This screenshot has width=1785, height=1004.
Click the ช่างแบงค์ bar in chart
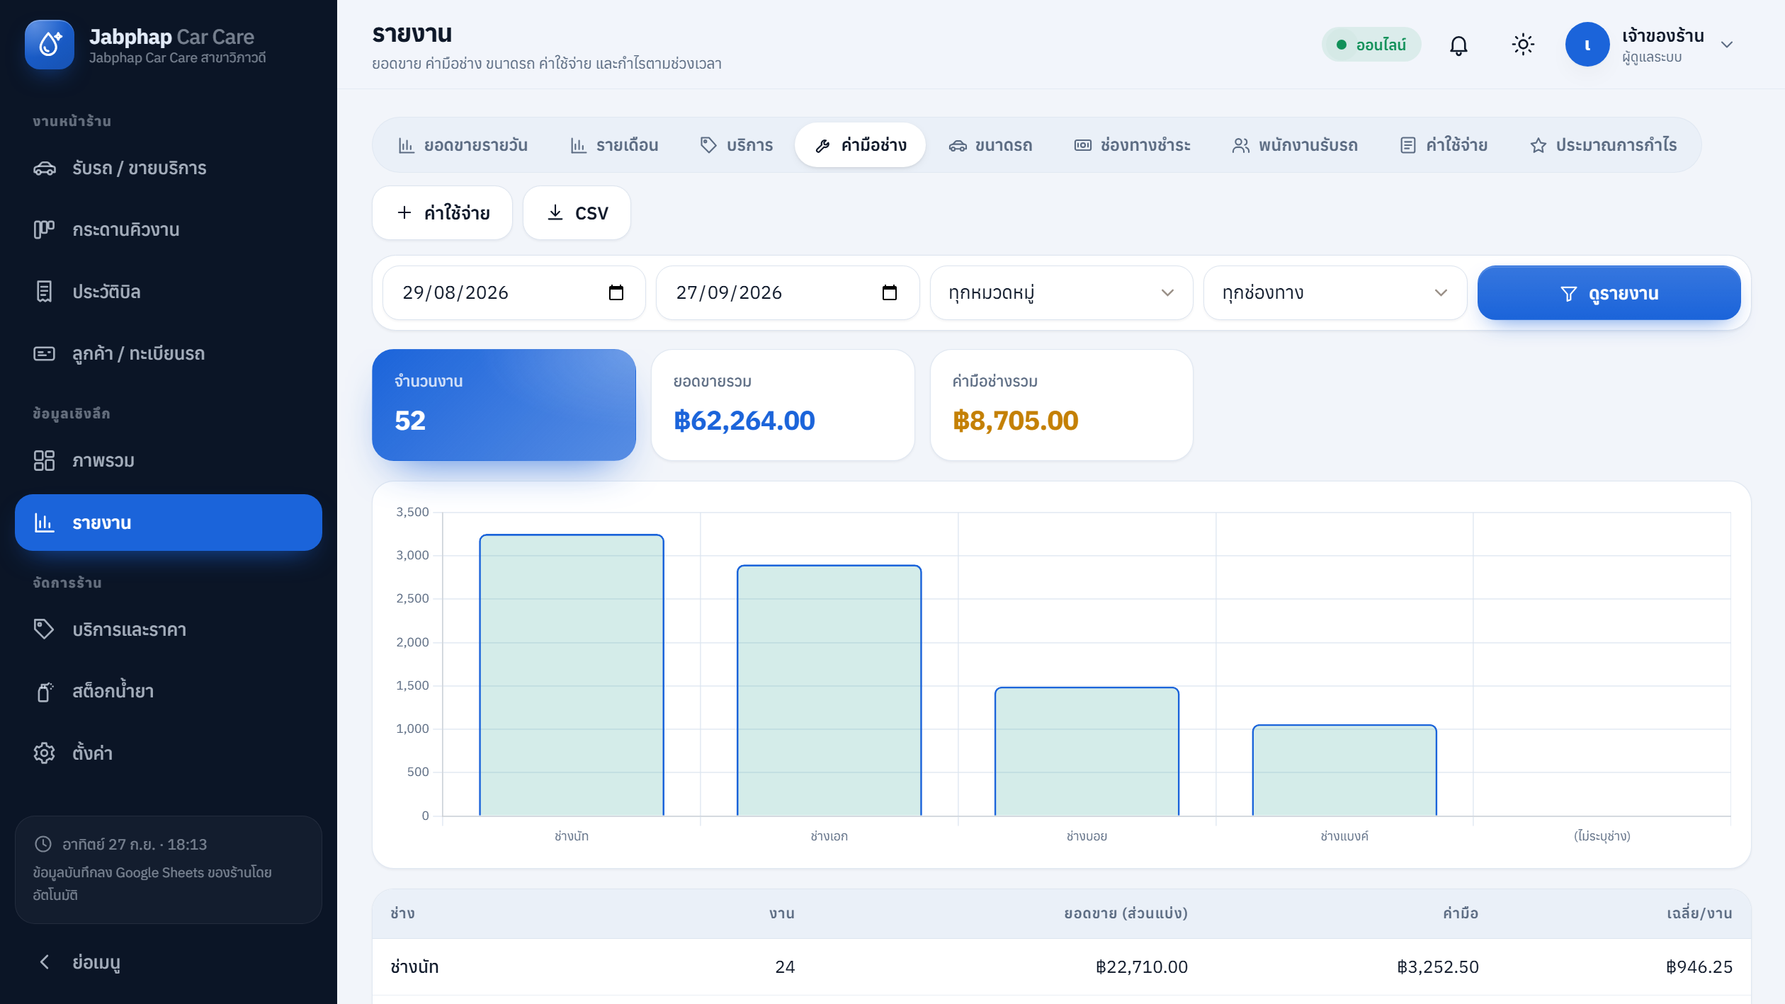coord(1344,770)
